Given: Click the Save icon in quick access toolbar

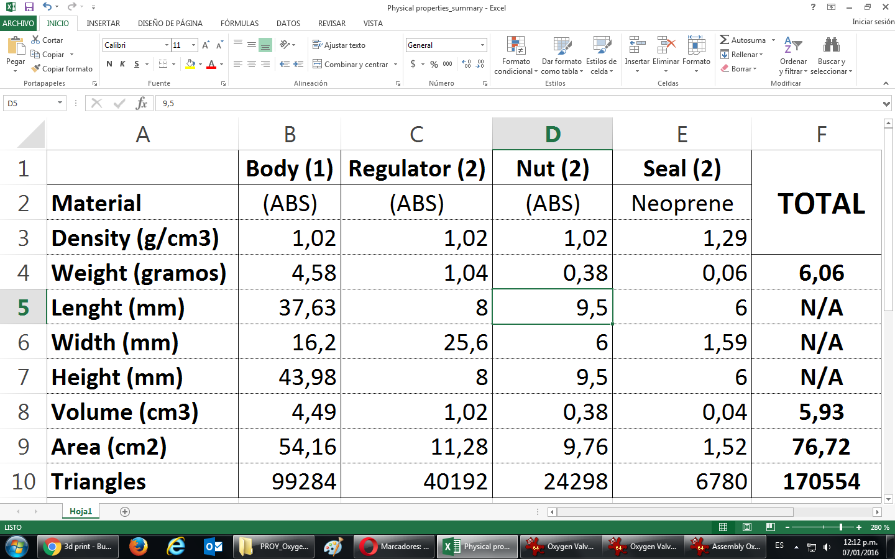Looking at the screenshot, I should point(29,7).
